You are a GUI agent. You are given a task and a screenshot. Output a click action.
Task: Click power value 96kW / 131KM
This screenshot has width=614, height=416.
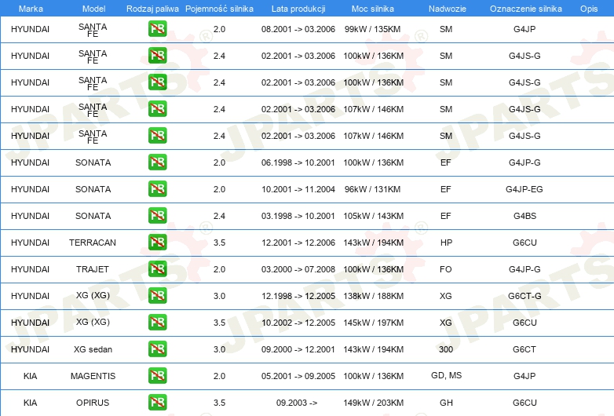coord(372,189)
